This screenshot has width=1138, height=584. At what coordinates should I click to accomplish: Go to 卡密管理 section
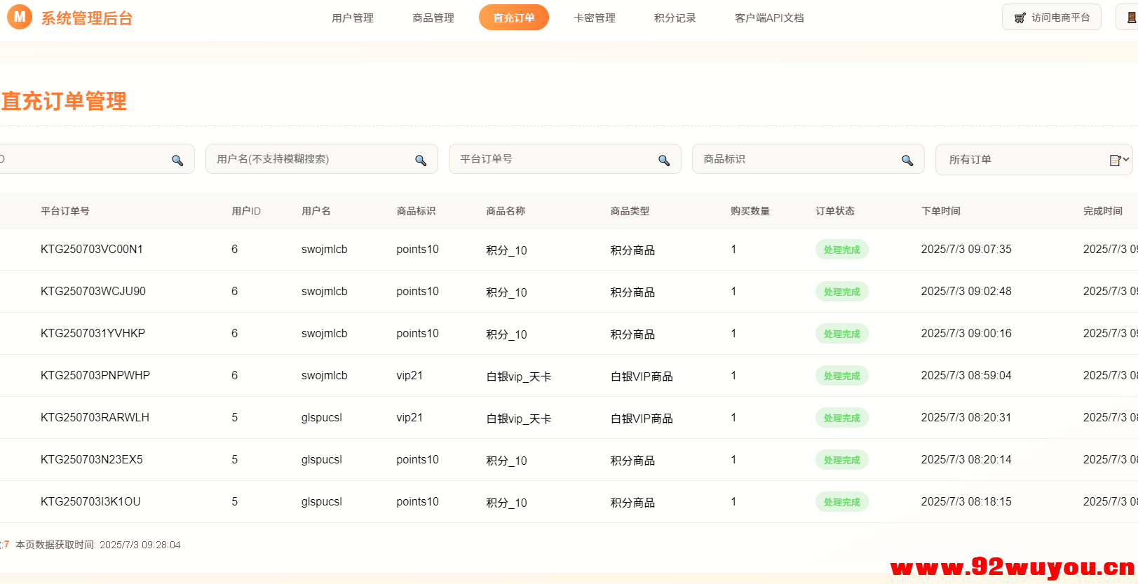click(595, 18)
